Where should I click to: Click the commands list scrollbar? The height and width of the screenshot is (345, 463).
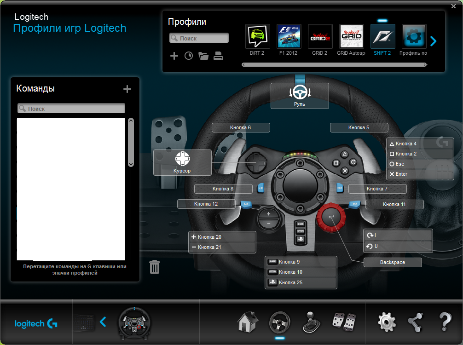click(131, 143)
